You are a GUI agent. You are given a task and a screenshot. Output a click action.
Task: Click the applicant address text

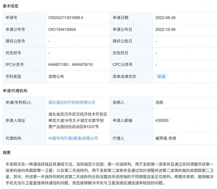click(78, 121)
